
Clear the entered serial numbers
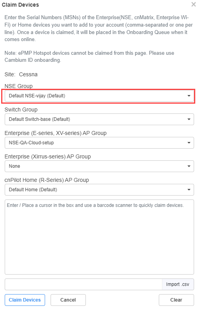coord(176,300)
